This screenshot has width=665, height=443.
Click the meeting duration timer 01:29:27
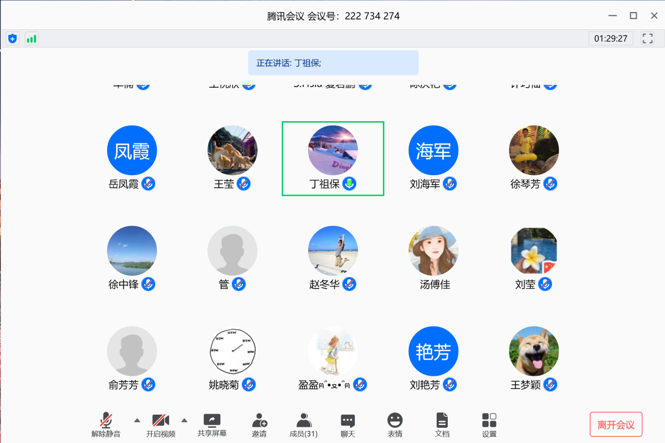pyautogui.click(x=610, y=38)
